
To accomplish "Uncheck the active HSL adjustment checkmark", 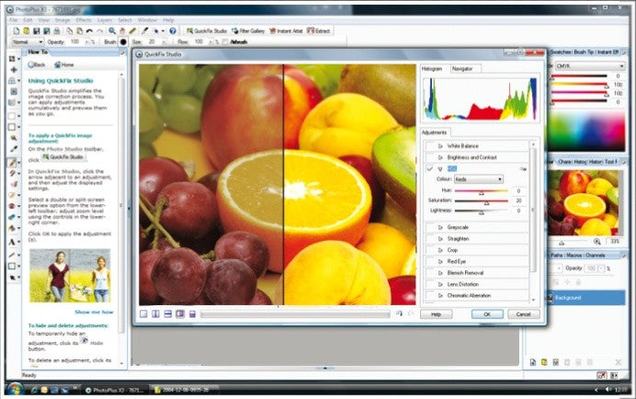I will [x=430, y=168].
